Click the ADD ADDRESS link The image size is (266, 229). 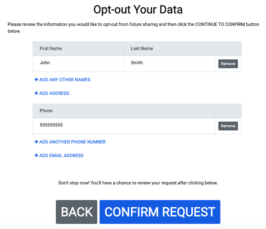[52, 93]
